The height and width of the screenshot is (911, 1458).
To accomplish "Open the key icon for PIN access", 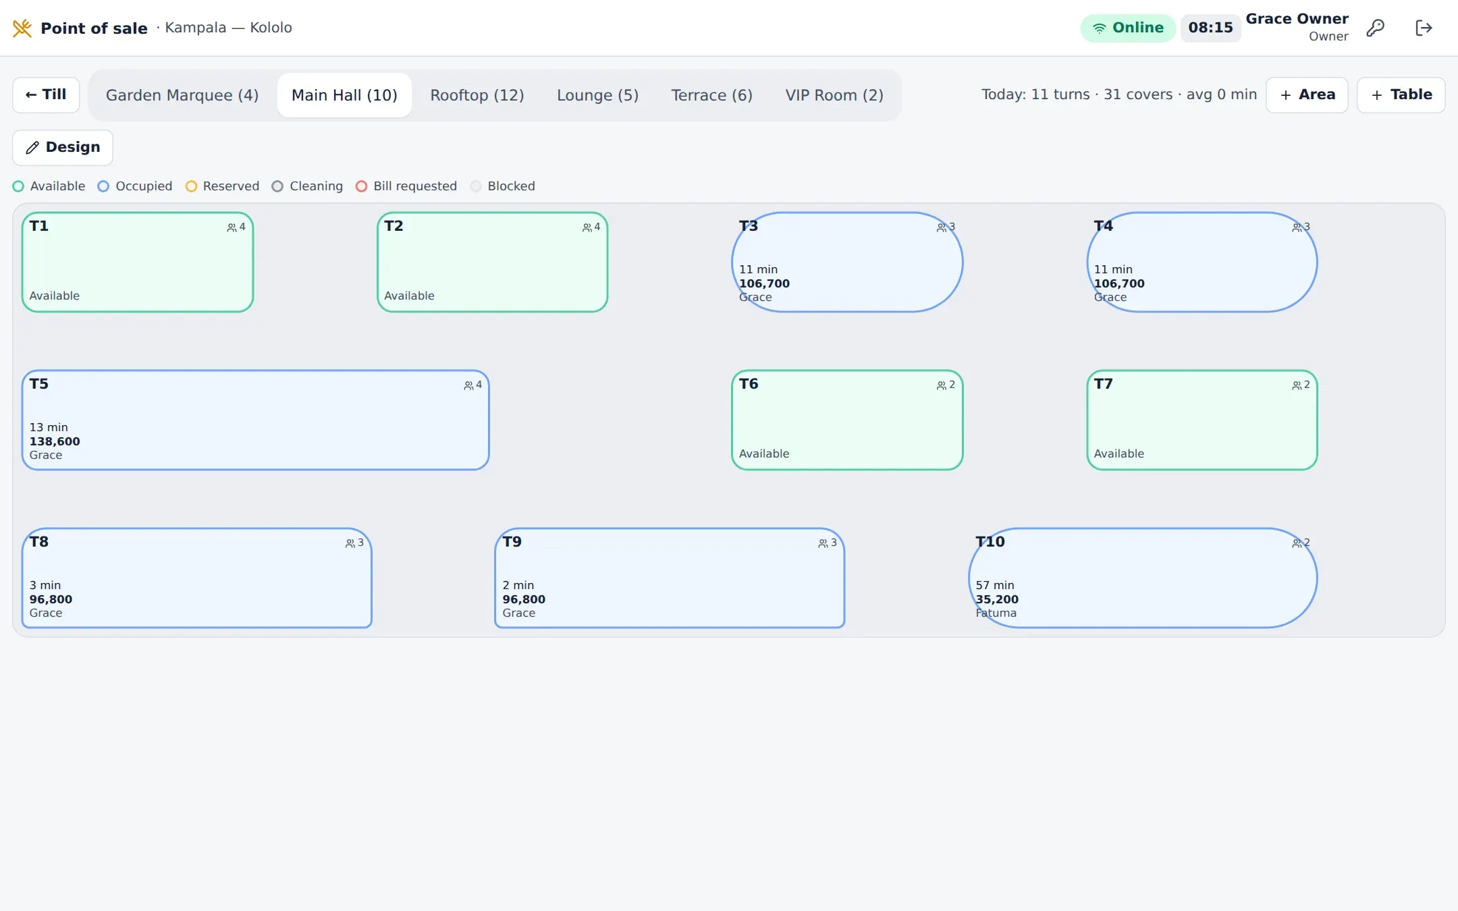I will (1375, 28).
